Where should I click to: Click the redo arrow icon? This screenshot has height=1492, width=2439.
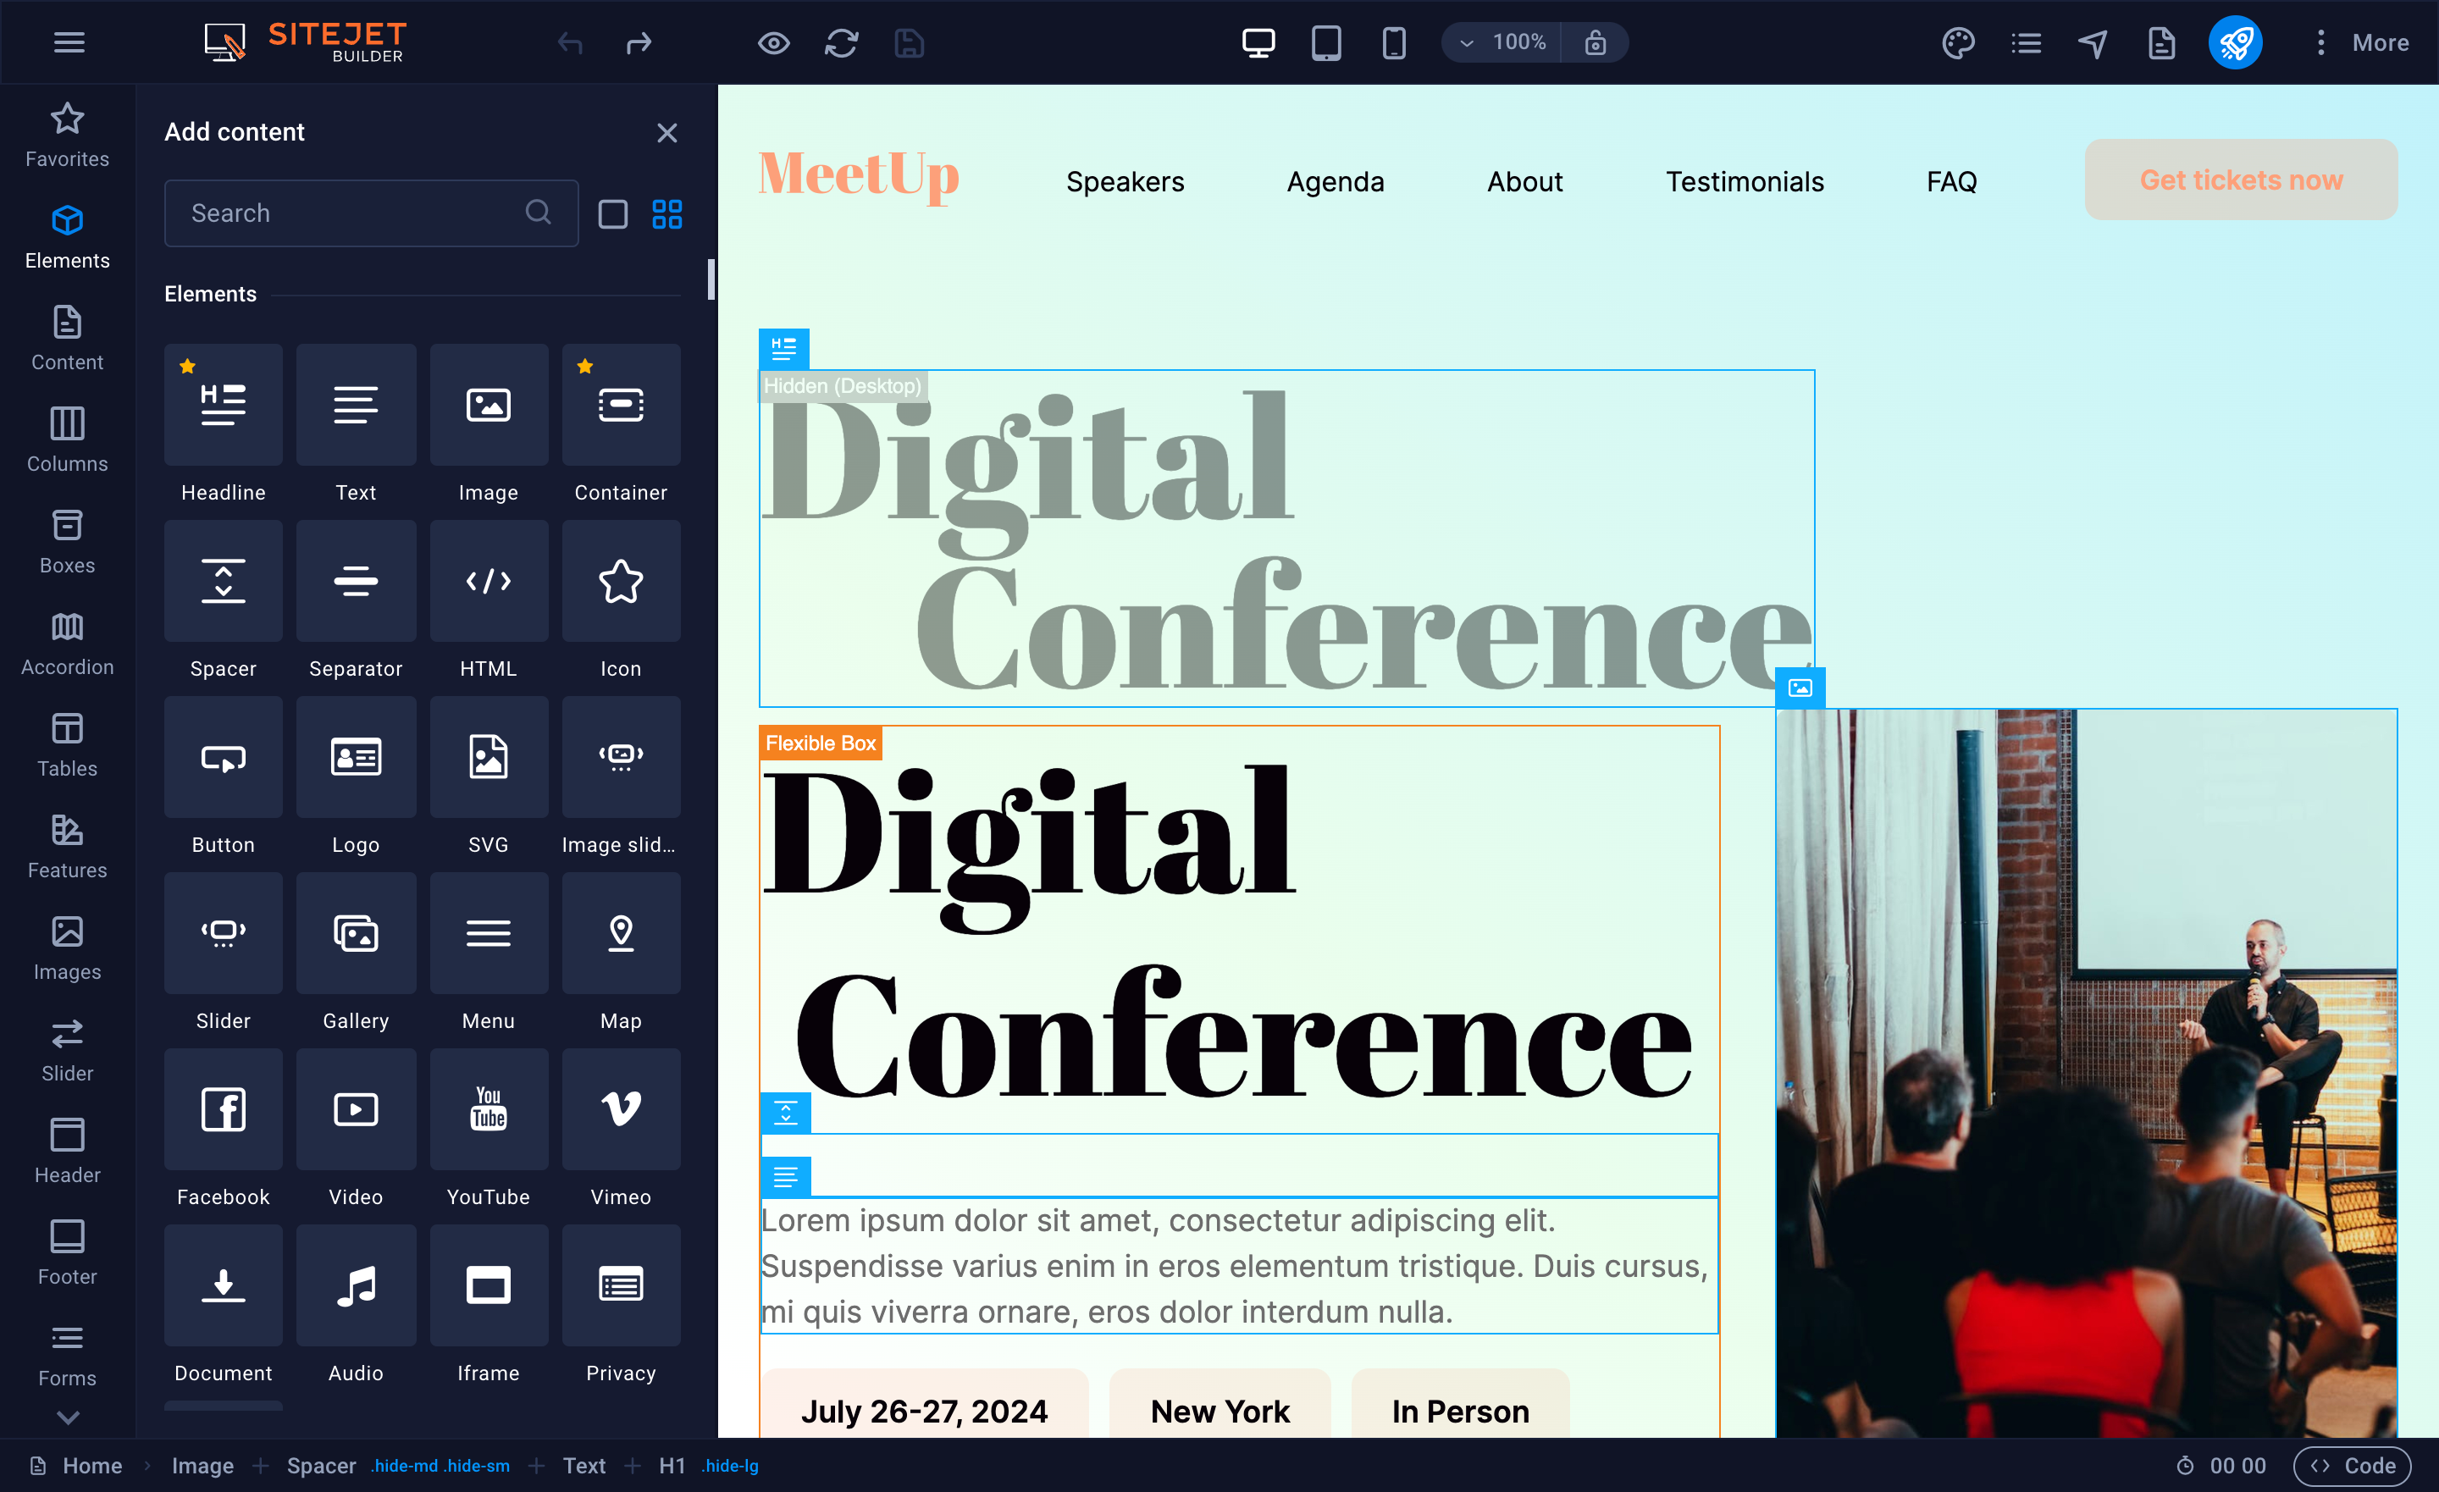639,42
